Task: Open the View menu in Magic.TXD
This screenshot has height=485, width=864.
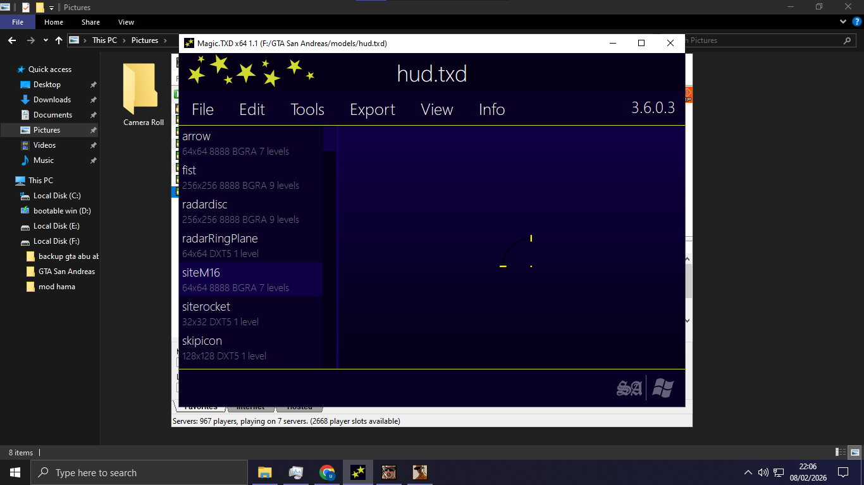Action: (437, 109)
